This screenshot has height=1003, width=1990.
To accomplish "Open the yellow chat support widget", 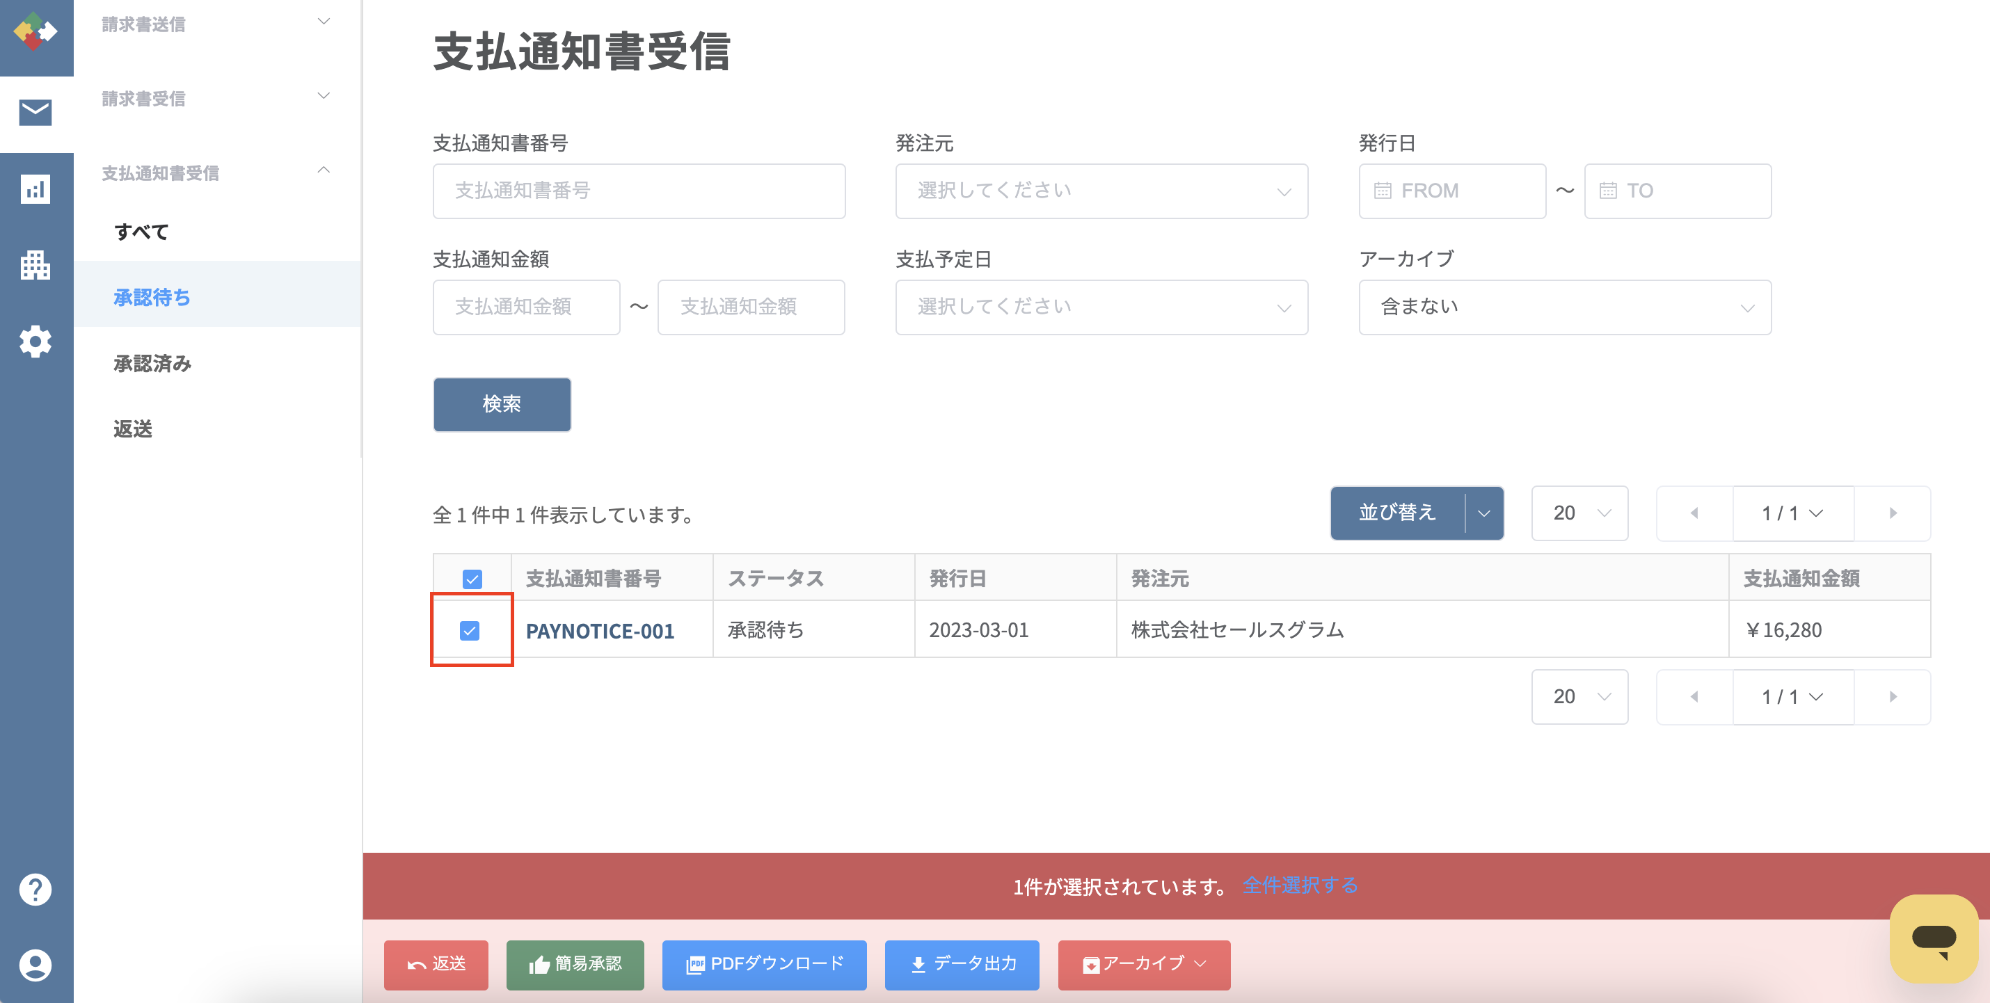I will tap(1934, 939).
